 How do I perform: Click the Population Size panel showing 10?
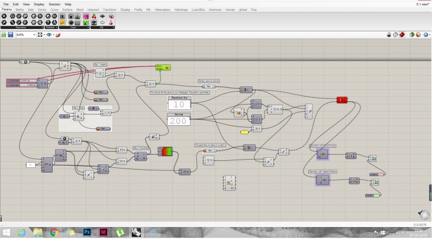tap(178, 104)
